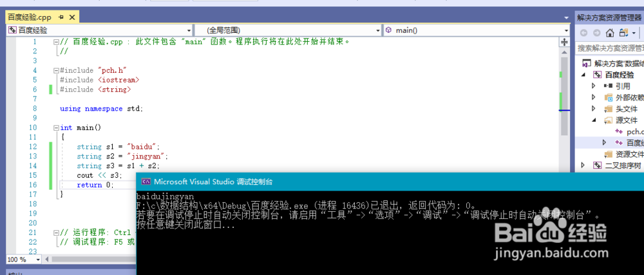Click the 按任意键关闭此窗口 text in console

[185, 225]
